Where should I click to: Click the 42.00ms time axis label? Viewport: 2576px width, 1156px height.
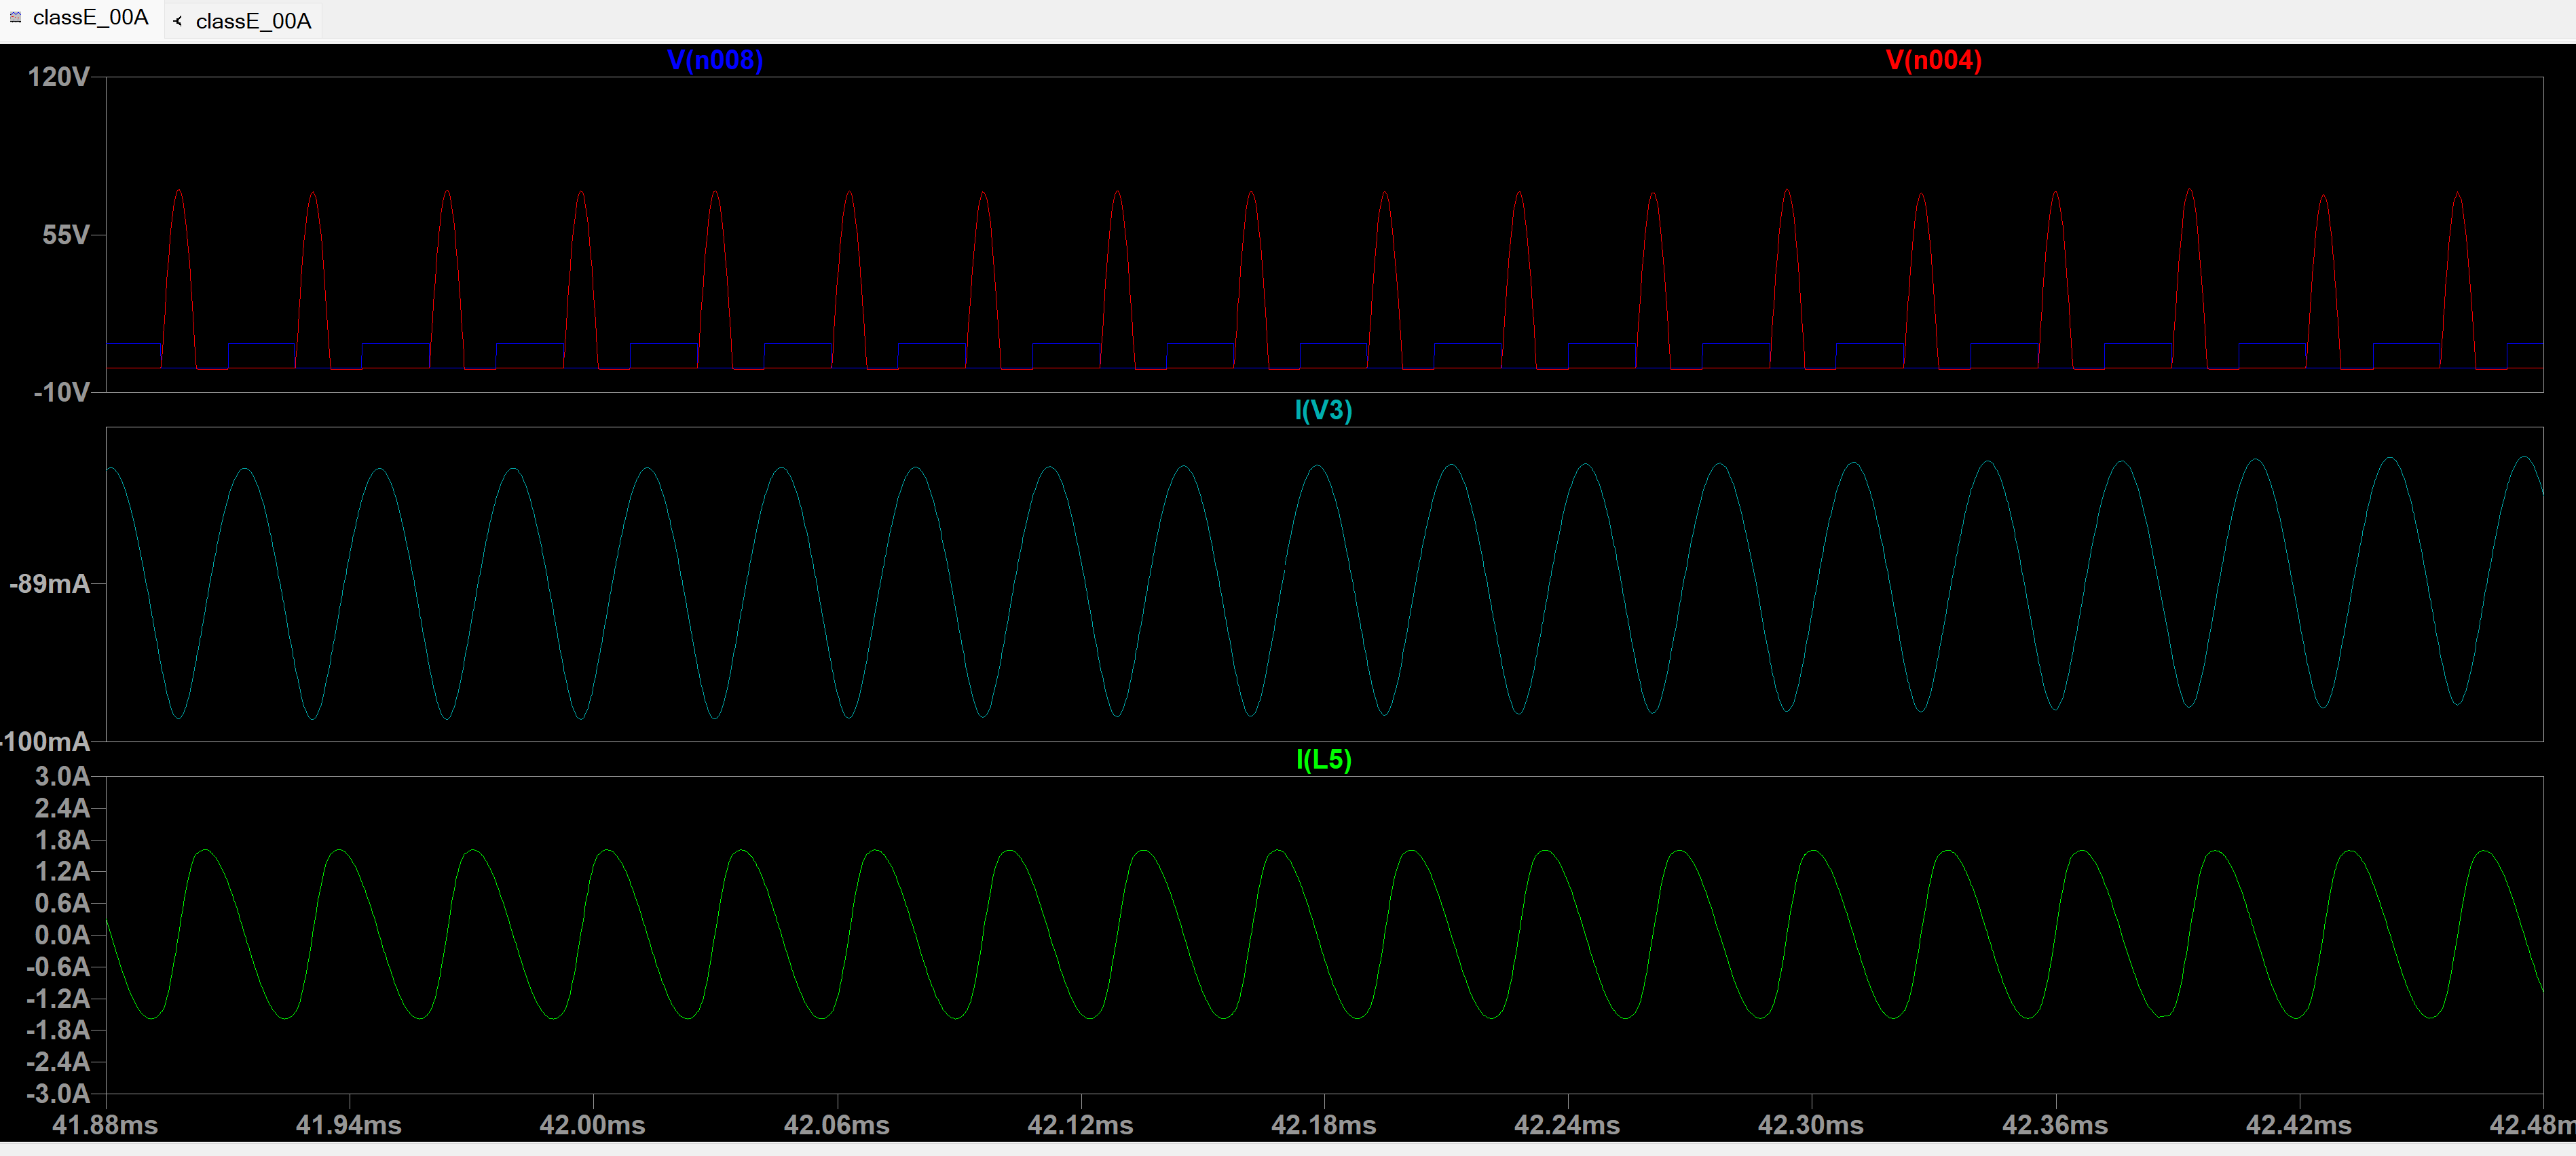(x=592, y=1125)
